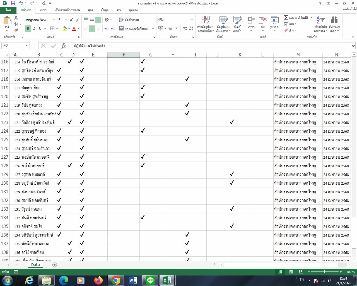Apply percent style icon

pos(170,28)
